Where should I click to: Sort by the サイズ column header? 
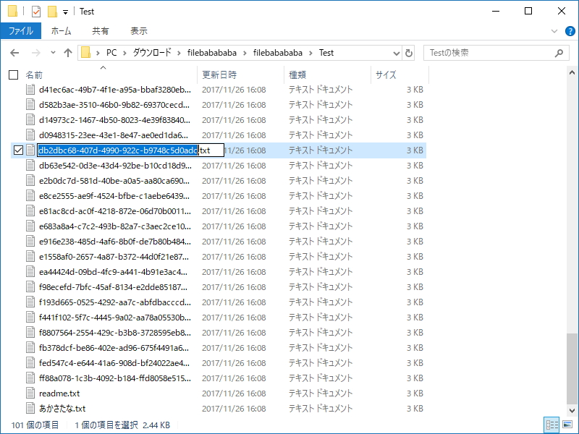tap(386, 75)
